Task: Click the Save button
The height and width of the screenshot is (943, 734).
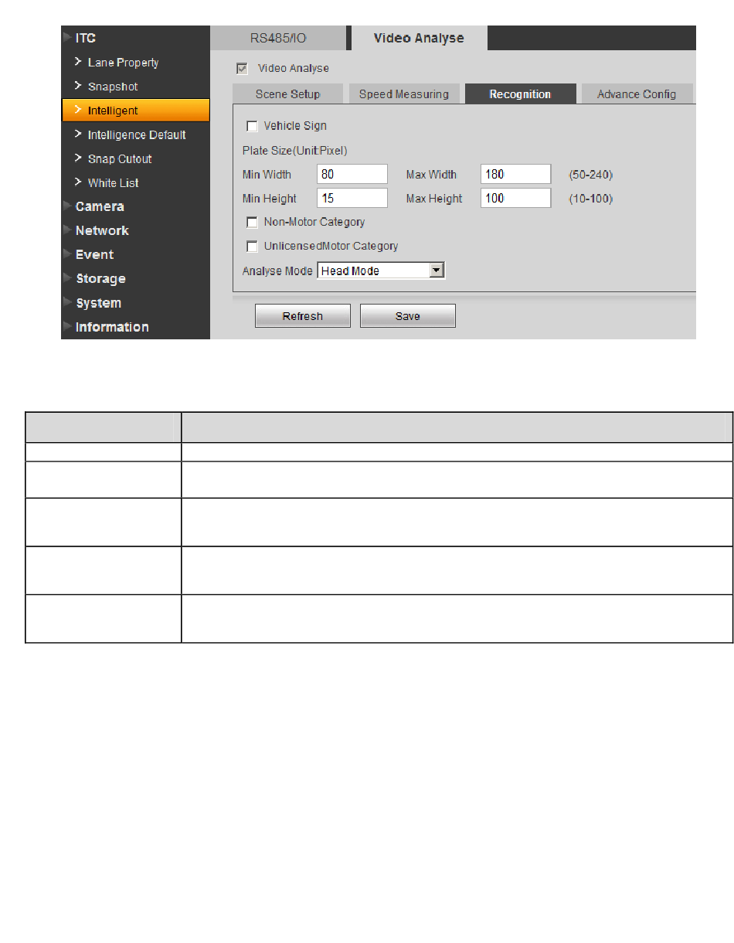Action: [x=407, y=316]
